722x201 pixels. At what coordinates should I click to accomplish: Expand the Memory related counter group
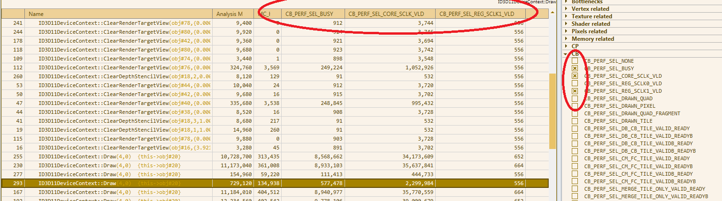pos(566,39)
